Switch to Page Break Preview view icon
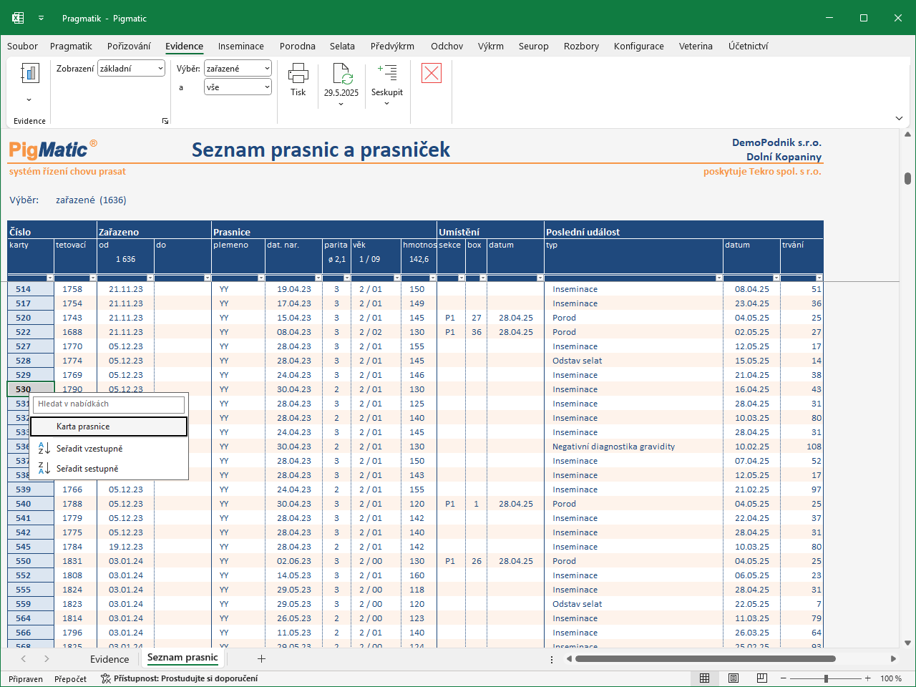 point(762,678)
